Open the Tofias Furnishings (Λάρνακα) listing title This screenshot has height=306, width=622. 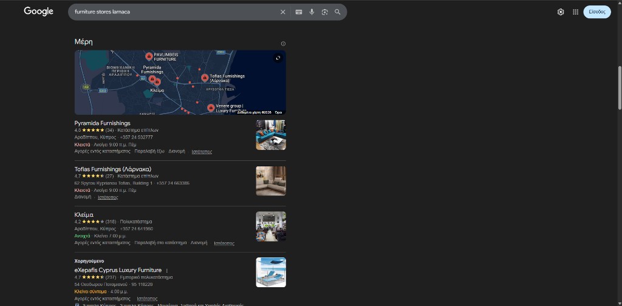(x=113, y=169)
